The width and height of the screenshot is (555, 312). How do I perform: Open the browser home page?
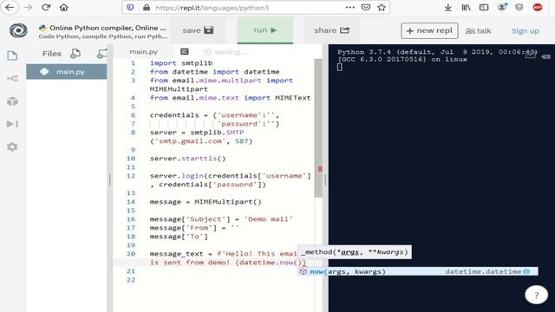pyautogui.click(x=63, y=8)
